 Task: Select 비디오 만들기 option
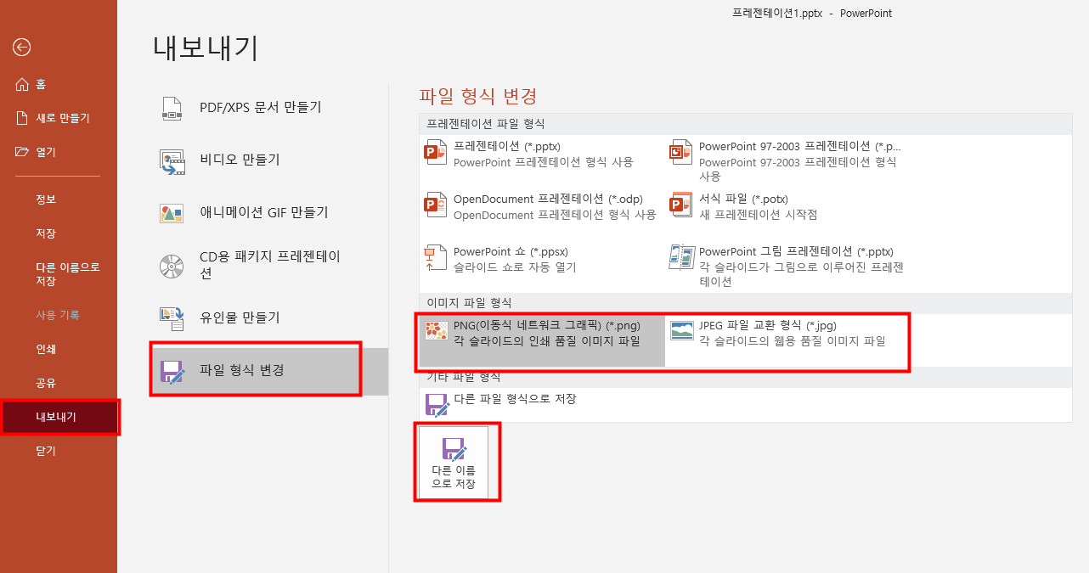click(x=269, y=160)
